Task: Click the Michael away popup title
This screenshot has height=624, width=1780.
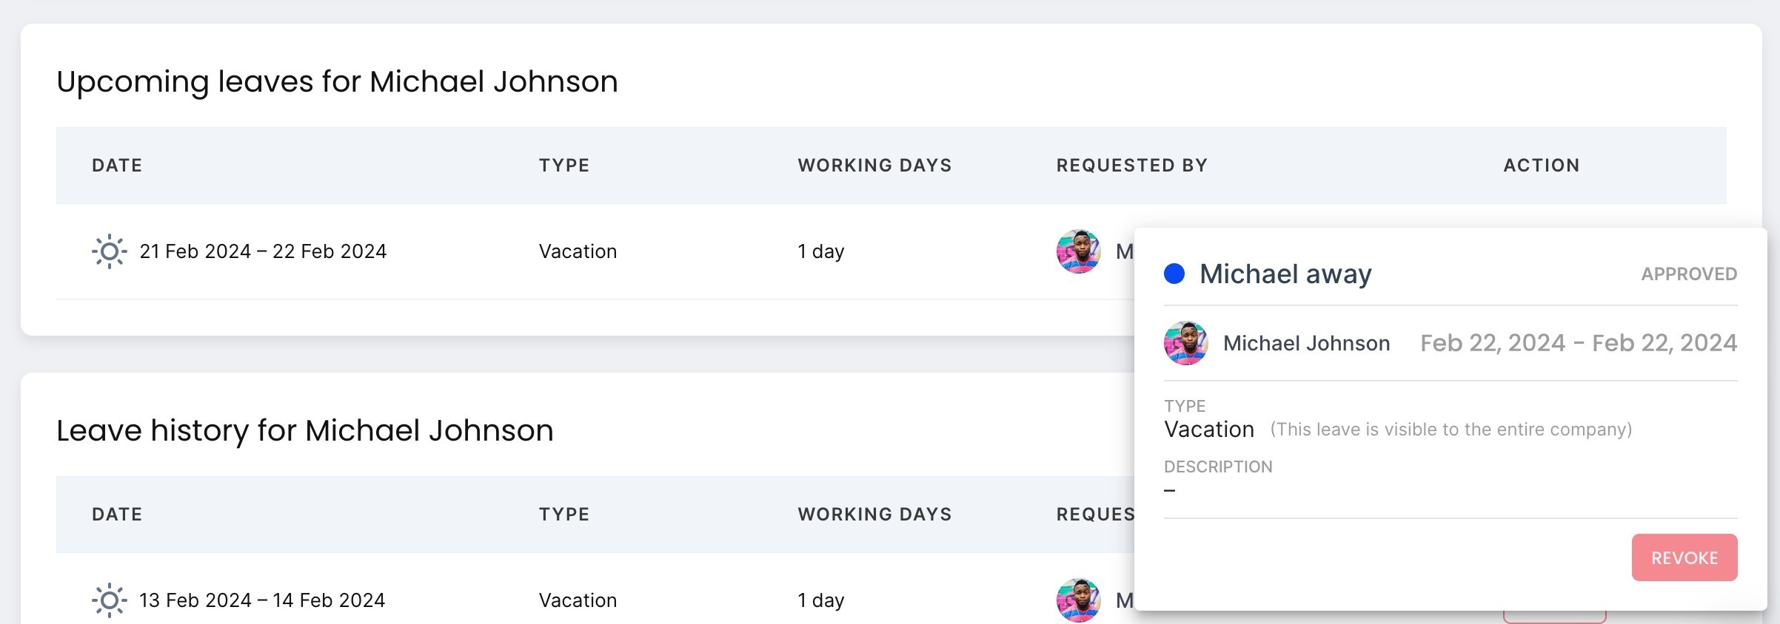Action: [1285, 274]
